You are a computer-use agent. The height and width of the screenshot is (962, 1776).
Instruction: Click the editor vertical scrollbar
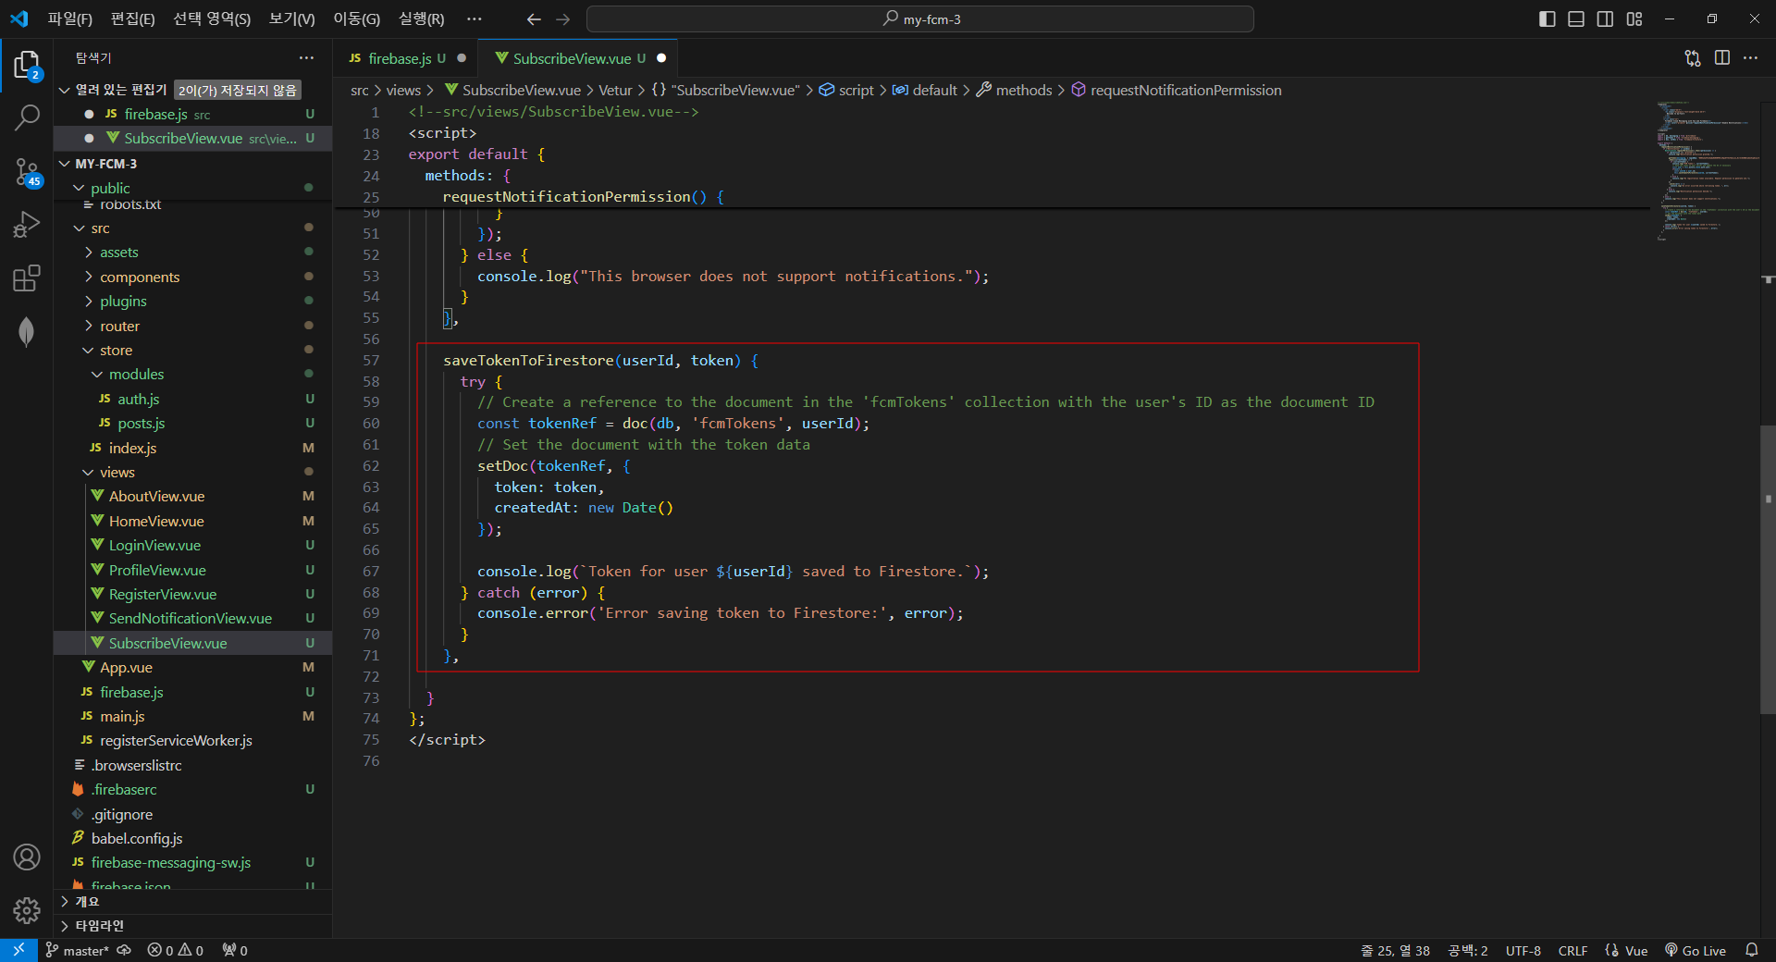pos(1768,569)
